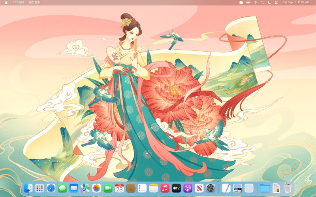Image resolution: width=316 pixels, height=197 pixels.
Task: Open the Contacts app in Dock
Action: [x=131, y=188]
